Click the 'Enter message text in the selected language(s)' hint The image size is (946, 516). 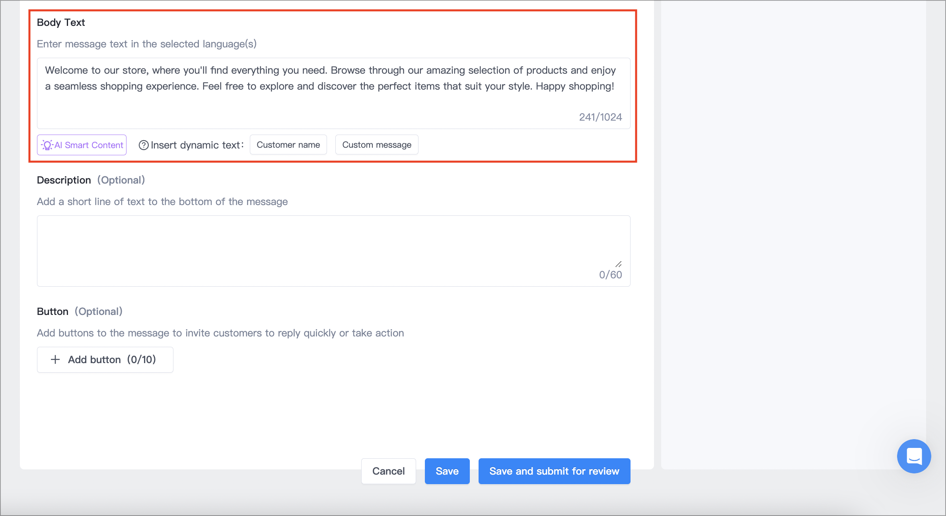tap(147, 44)
